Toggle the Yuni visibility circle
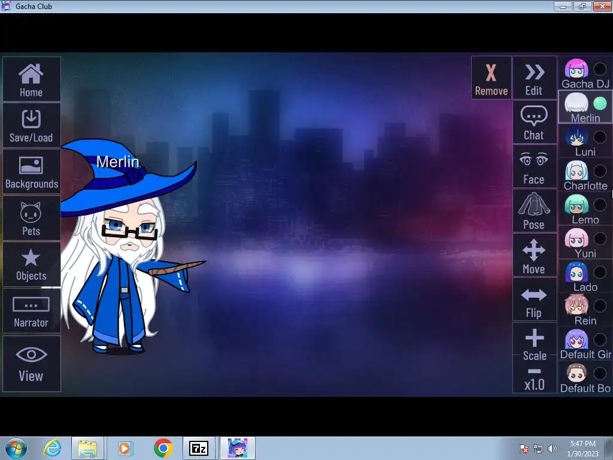 (x=600, y=238)
